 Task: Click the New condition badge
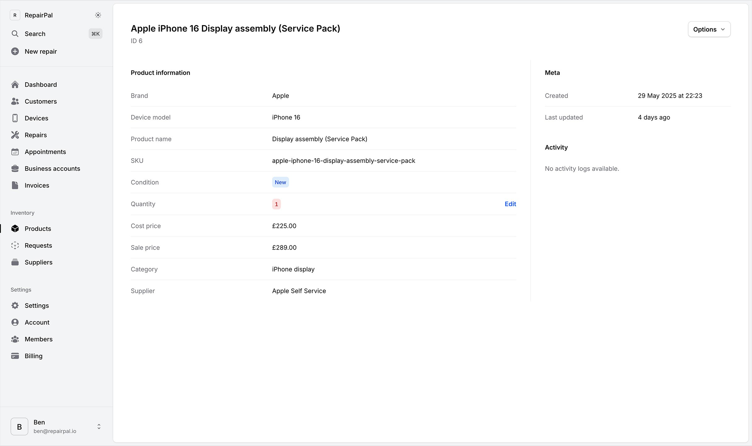point(280,182)
